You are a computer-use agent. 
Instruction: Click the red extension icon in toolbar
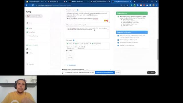(x=144, y=5)
